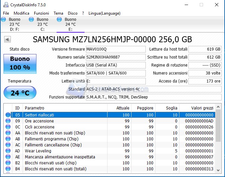Click the Versione firmware field
The height and width of the screenshot is (177, 225).
(x=115, y=49)
